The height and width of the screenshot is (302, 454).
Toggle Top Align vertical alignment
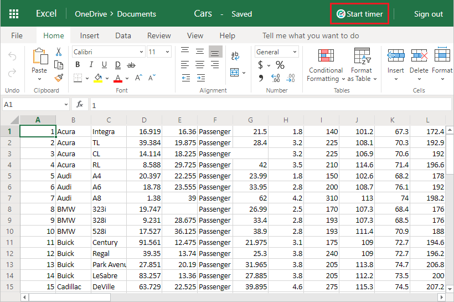[185, 51]
